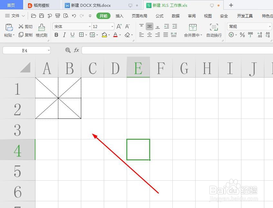Switch to the 视图 ribbon tab
The width and height of the screenshot is (273, 208).
click(x=208, y=16)
